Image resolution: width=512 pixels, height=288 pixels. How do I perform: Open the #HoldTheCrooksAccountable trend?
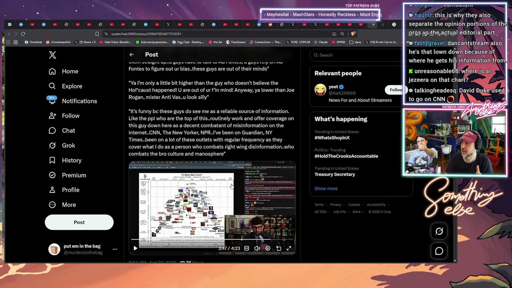click(x=346, y=156)
